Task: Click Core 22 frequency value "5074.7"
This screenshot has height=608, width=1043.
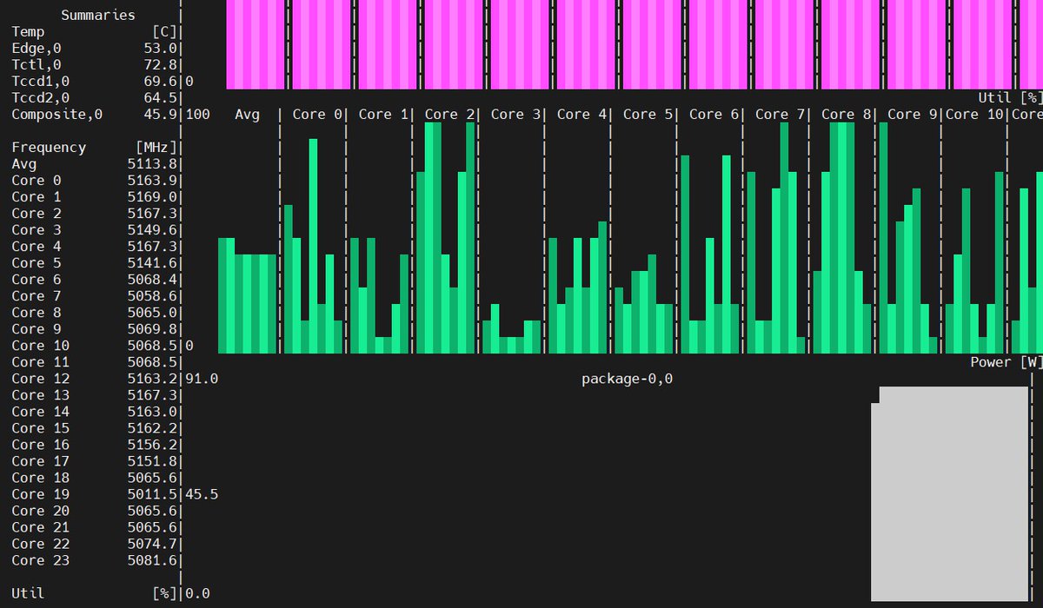Action: pos(152,543)
